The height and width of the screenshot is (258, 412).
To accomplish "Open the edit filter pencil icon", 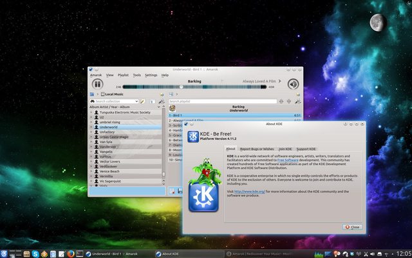I will (x=143, y=101).
